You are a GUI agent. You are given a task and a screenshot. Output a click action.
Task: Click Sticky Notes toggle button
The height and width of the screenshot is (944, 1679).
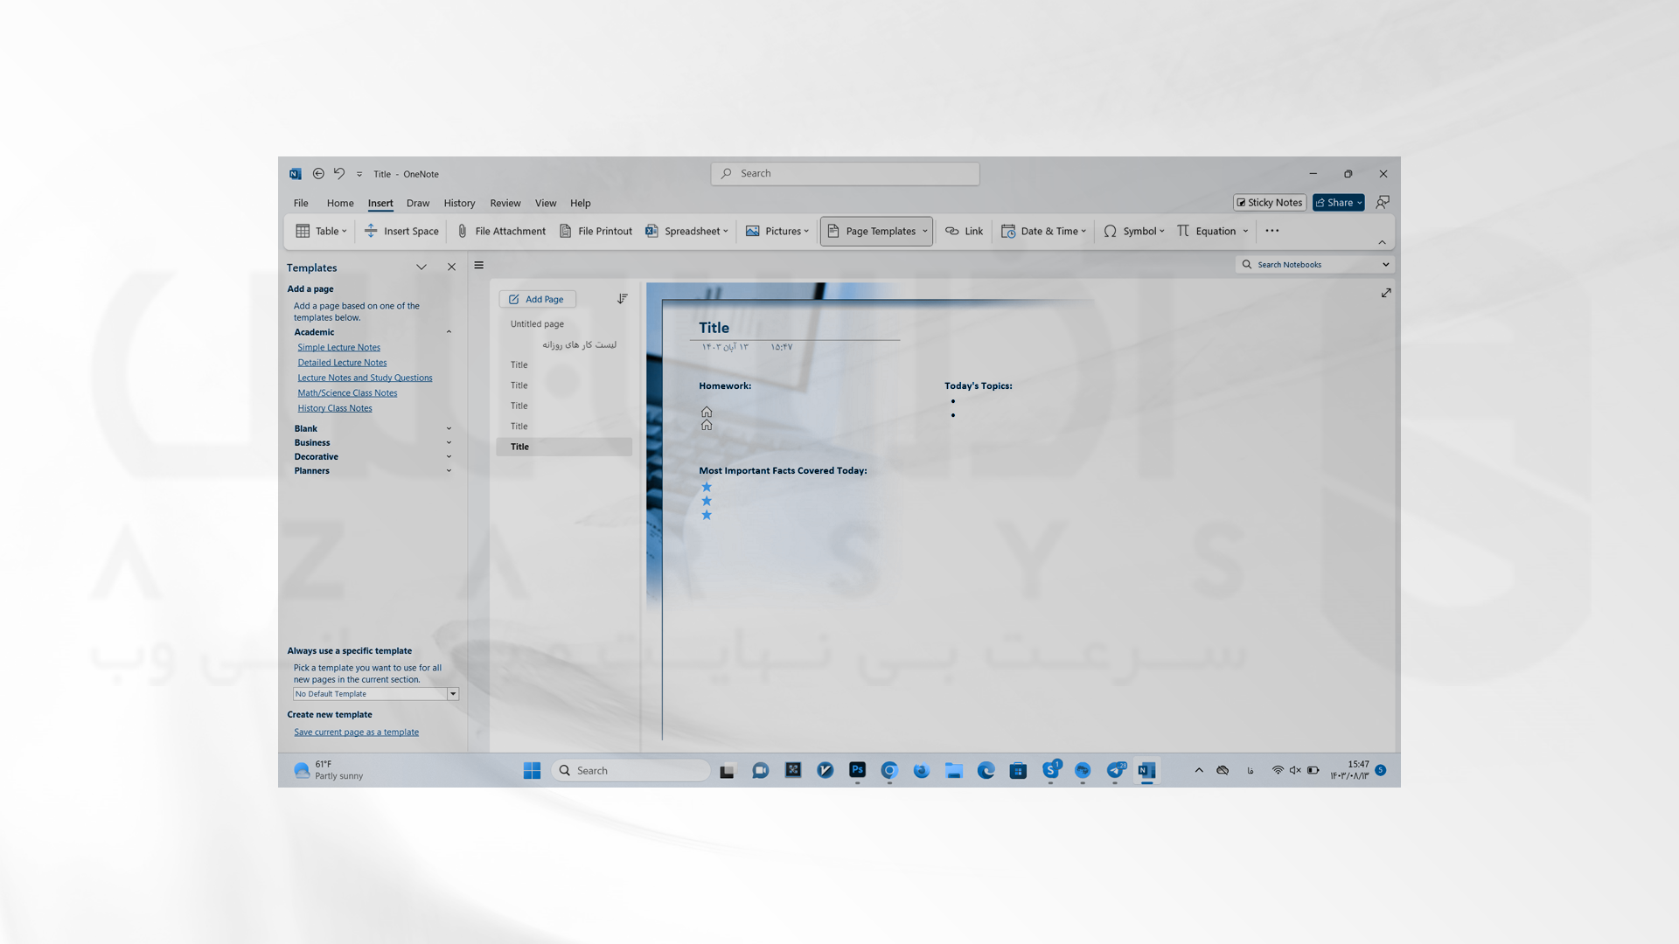coord(1270,203)
